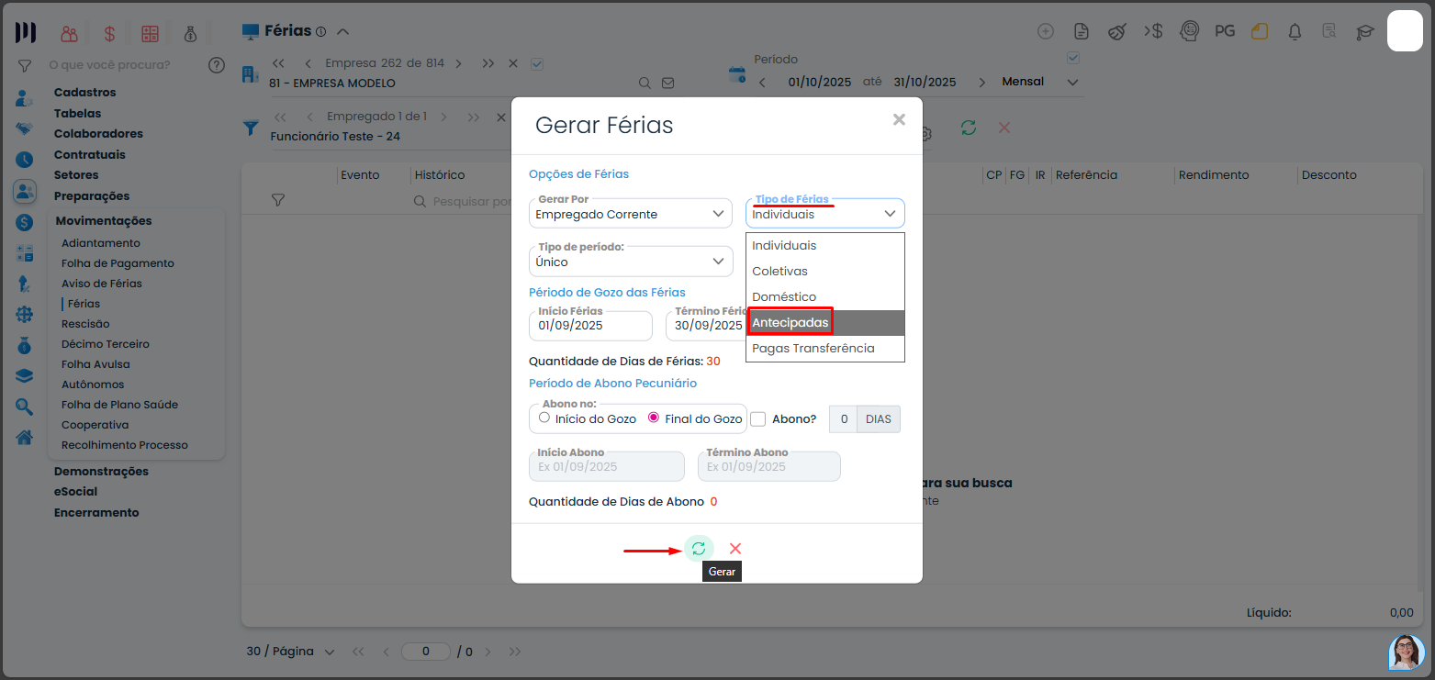Click the clock icon in the left sidebar
The image size is (1435, 680).
click(24, 160)
